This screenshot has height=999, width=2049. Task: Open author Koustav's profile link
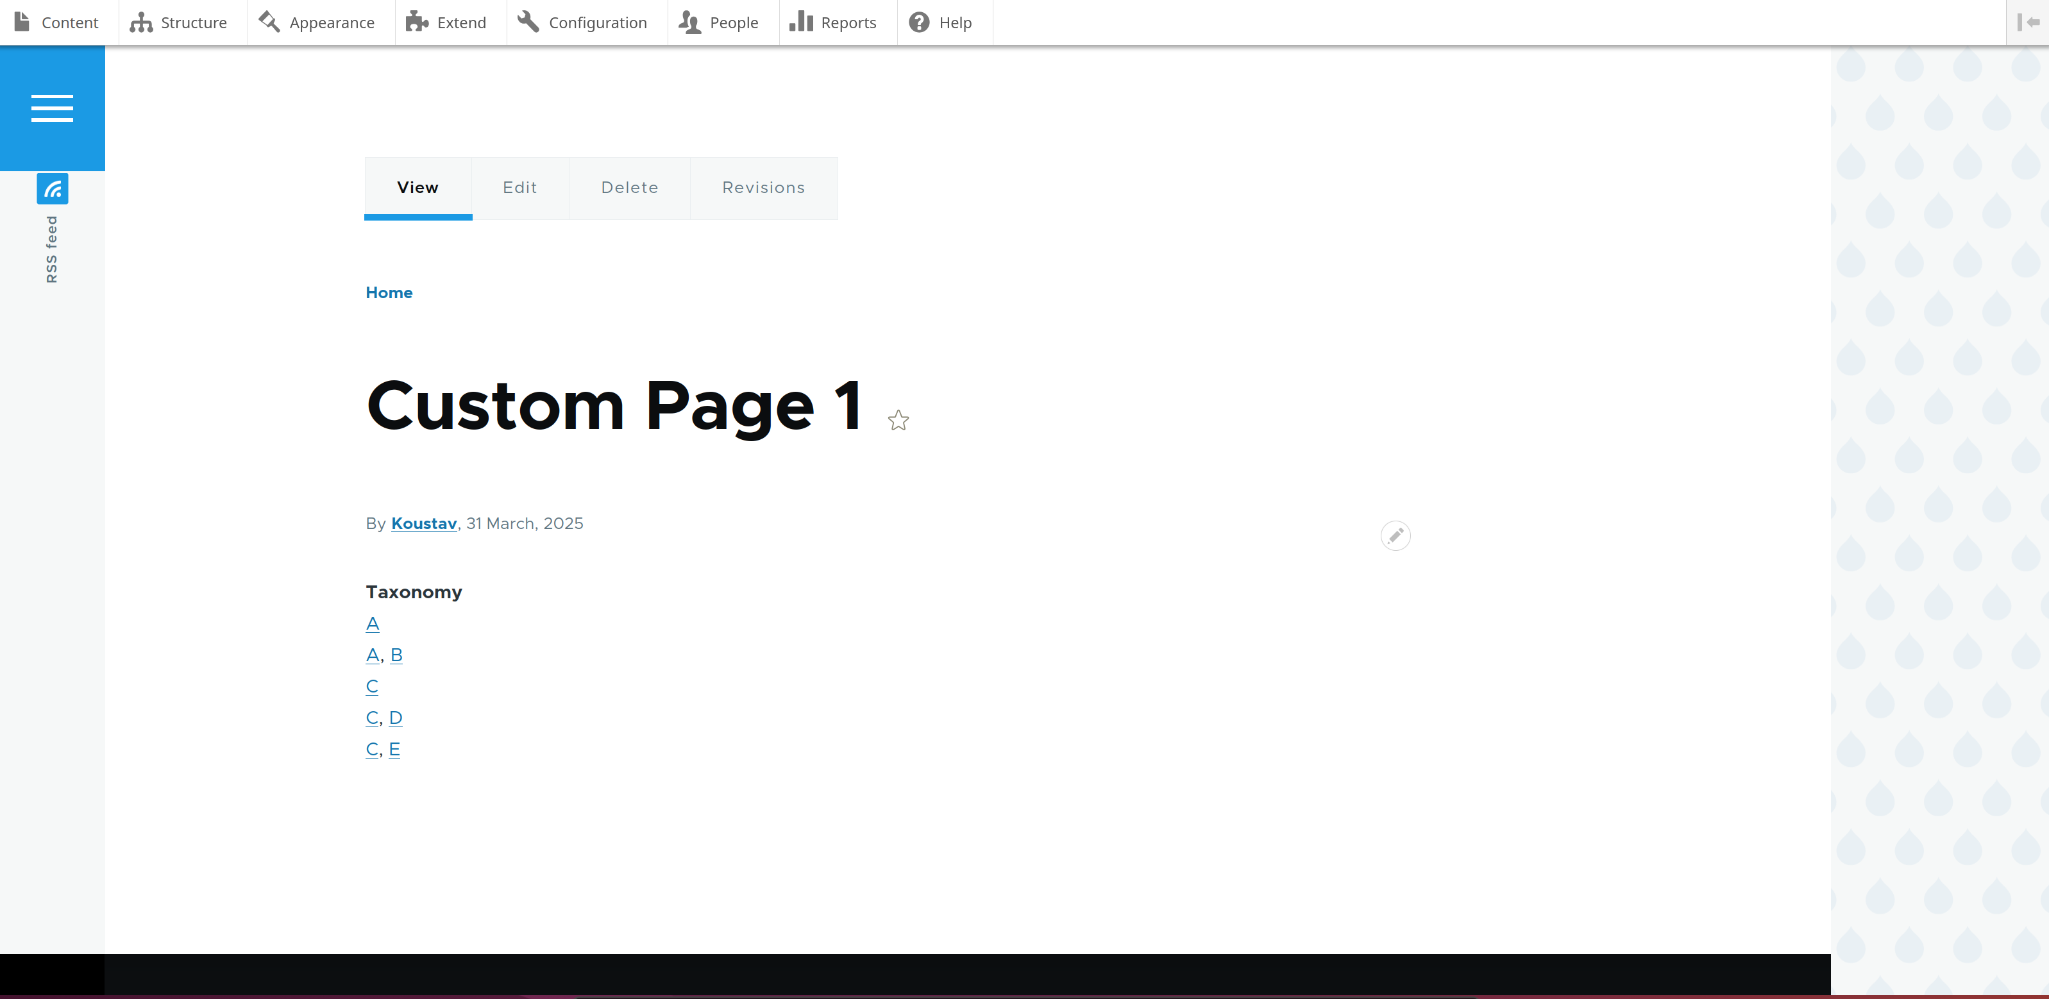pos(424,523)
